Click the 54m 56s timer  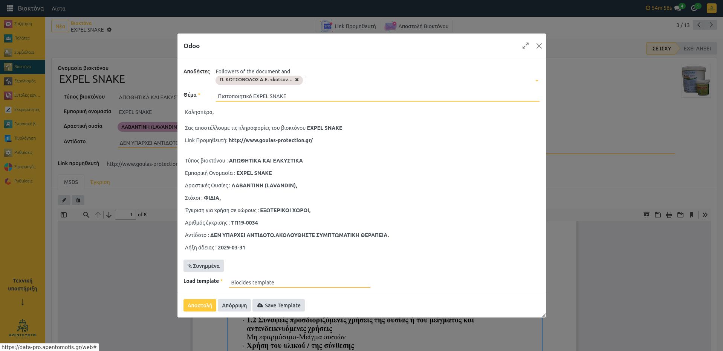click(x=659, y=8)
